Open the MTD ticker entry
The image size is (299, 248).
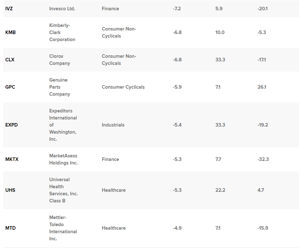(10, 228)
